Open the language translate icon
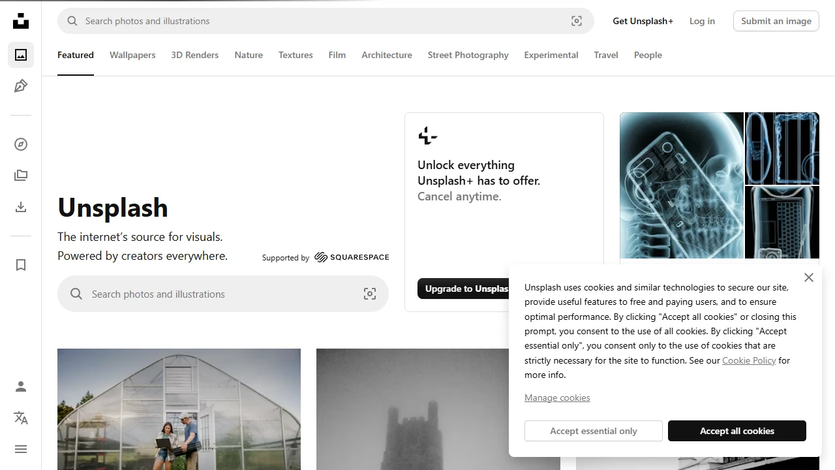The image size is (835, 470). pos(20,418)
